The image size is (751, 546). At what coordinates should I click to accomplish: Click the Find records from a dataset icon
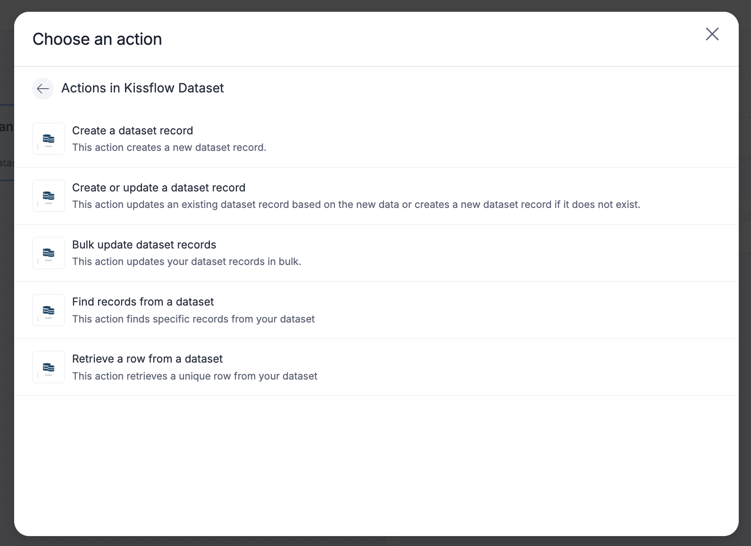[x=49, y=310]
